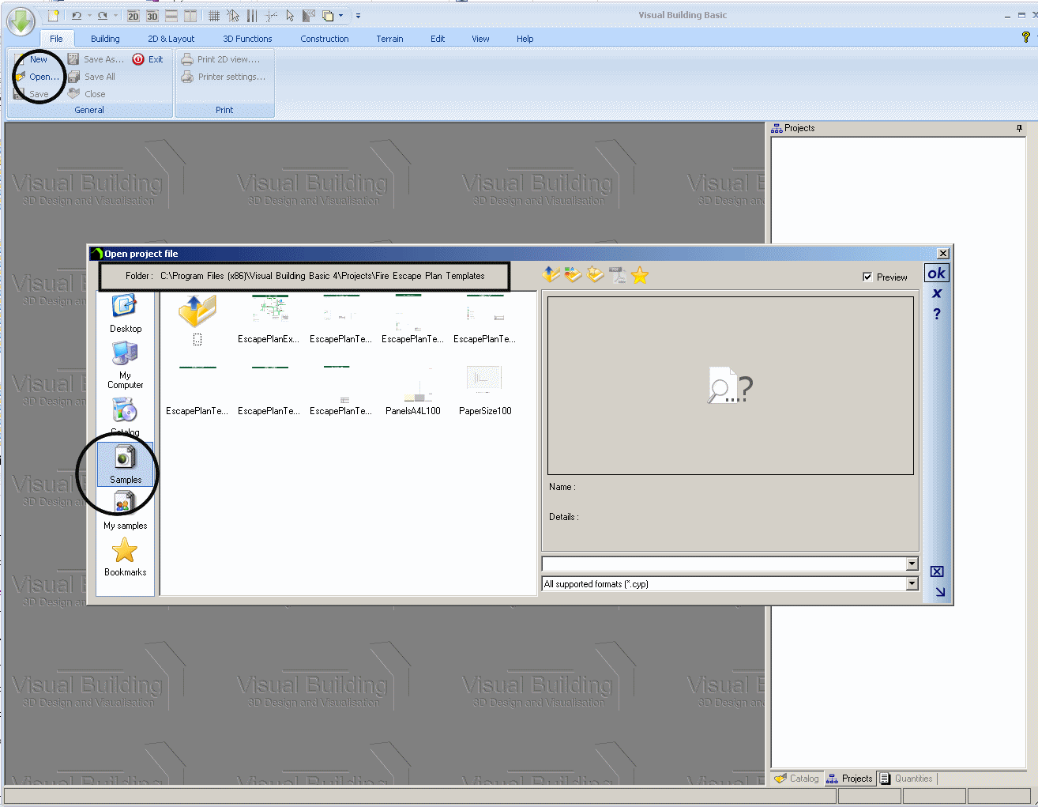Select My Computer in dialog sidebar
This screenshot has height=807, width=1038.
pyautogui.click(x=126, y=365)
